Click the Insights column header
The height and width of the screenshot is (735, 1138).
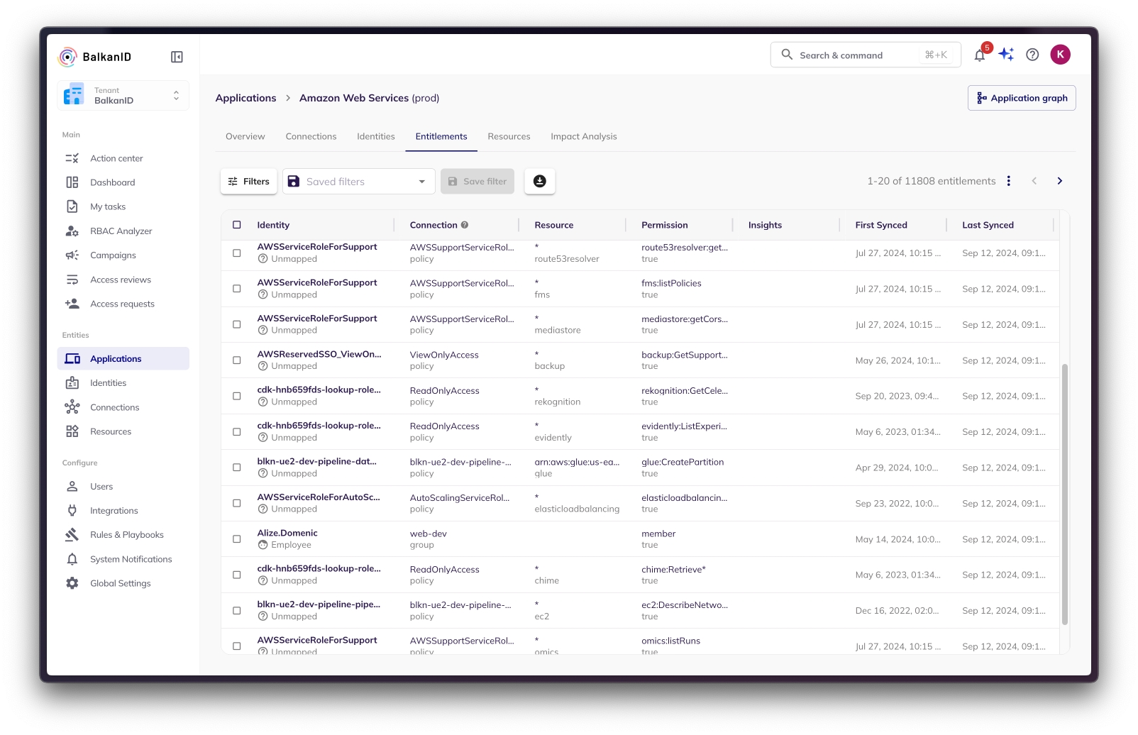point(765,225)
